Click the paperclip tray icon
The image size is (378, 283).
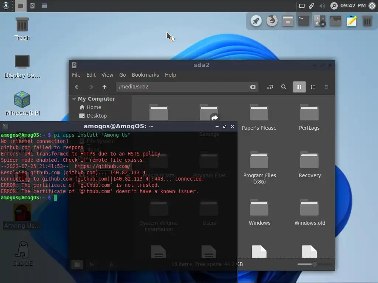[312, 6]
